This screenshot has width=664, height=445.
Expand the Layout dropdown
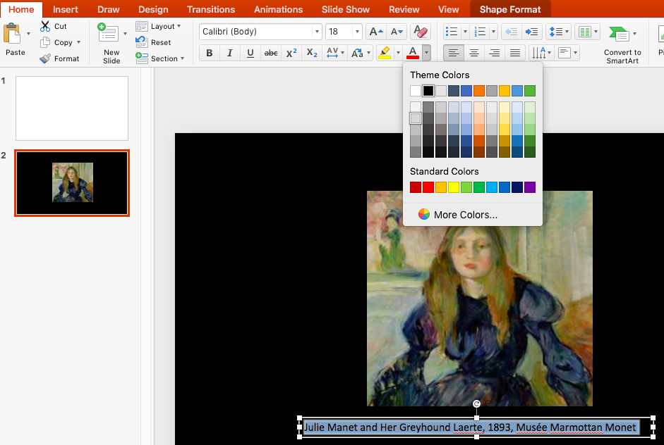click(x=179, y=26)
